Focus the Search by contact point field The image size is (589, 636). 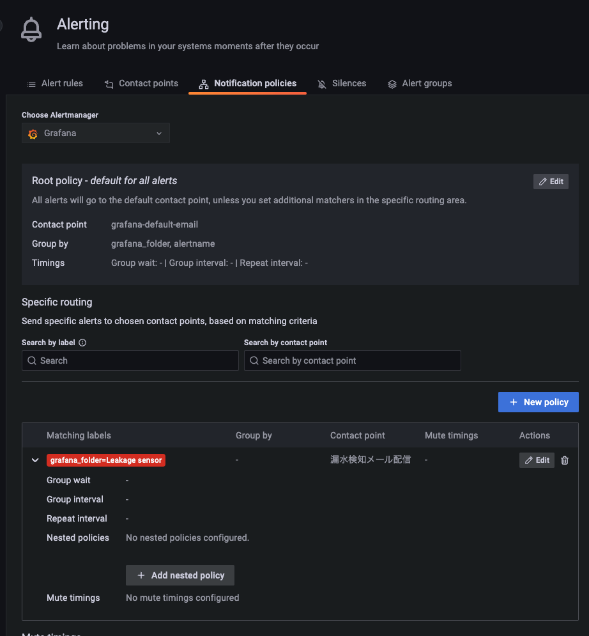click(x=358, y=361)
